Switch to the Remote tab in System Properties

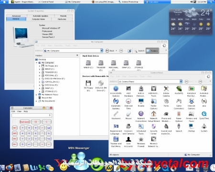64,16
